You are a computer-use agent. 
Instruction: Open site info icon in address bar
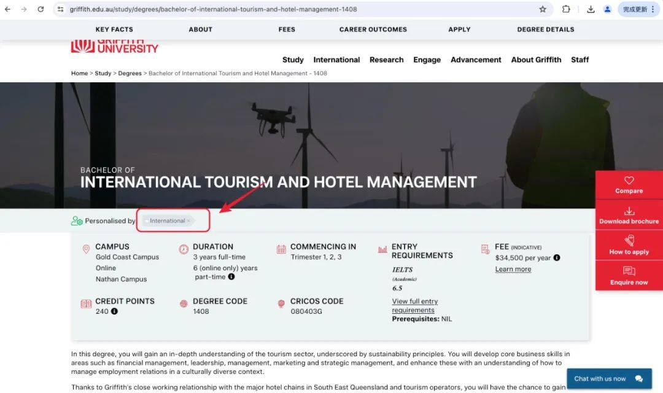point(60,9)
